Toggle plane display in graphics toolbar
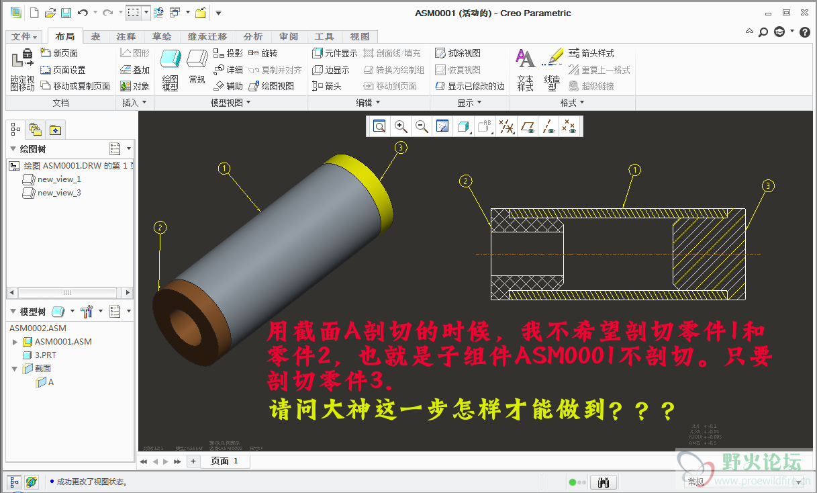817x493 pixels. coord(527,126)
